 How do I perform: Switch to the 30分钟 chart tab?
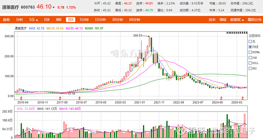click(x=118, y=20)
